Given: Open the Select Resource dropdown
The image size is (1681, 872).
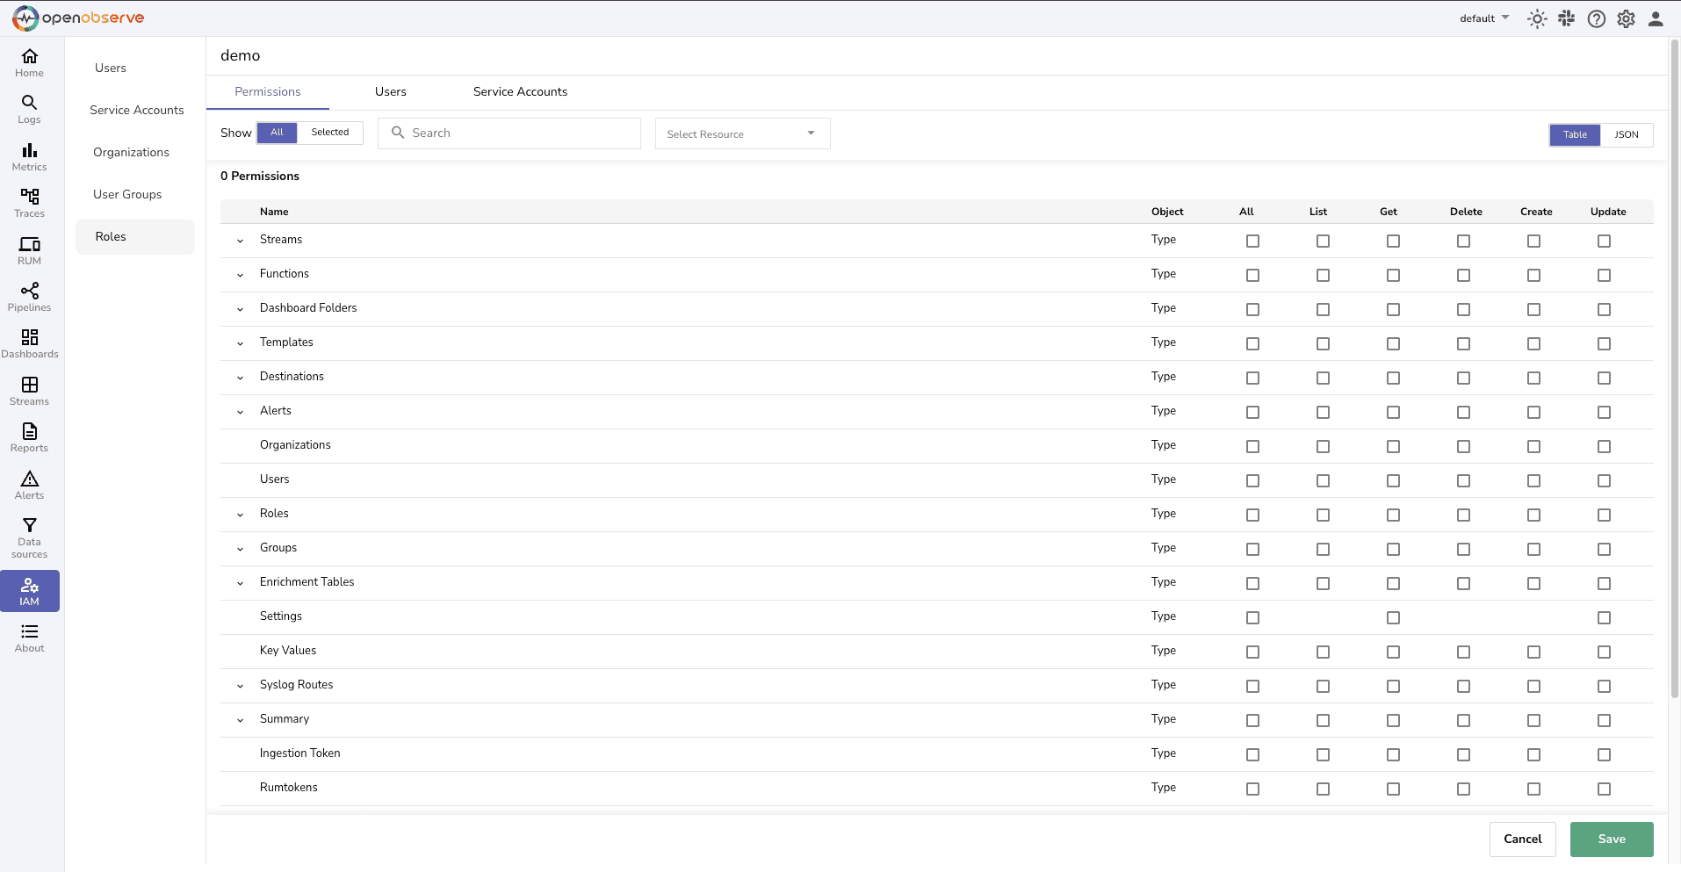Looking at the screenshot, I should click(741, 133).
